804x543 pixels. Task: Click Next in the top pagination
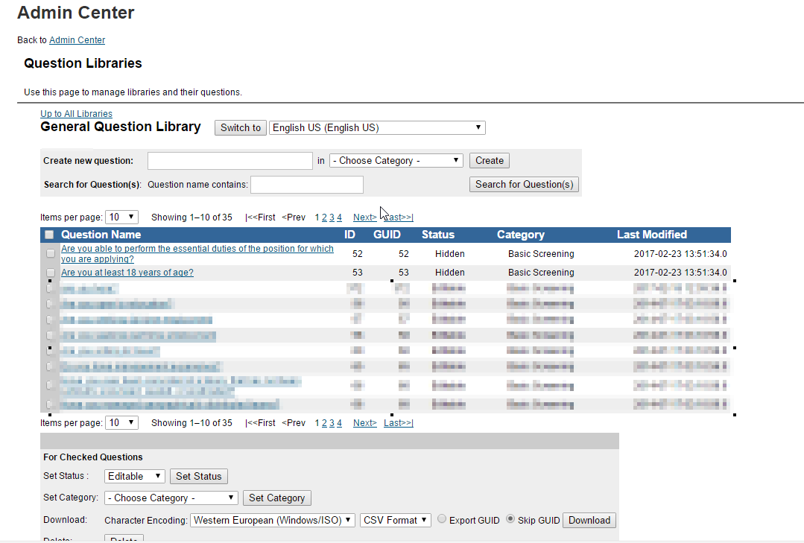click(364, 217)
